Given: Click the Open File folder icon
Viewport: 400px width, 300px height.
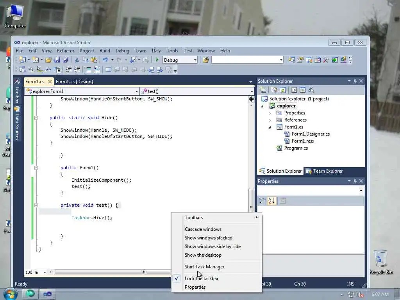Looking at the screenshot, I should click(x=48, y=60).
